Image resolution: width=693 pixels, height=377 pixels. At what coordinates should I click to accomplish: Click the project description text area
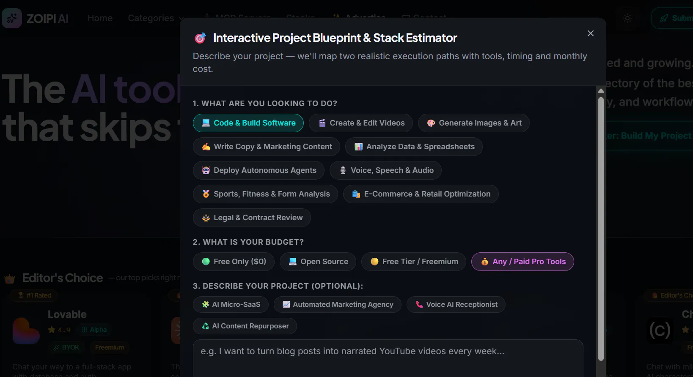tap(388, 358)
